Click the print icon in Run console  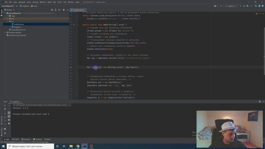click(9, 120)
